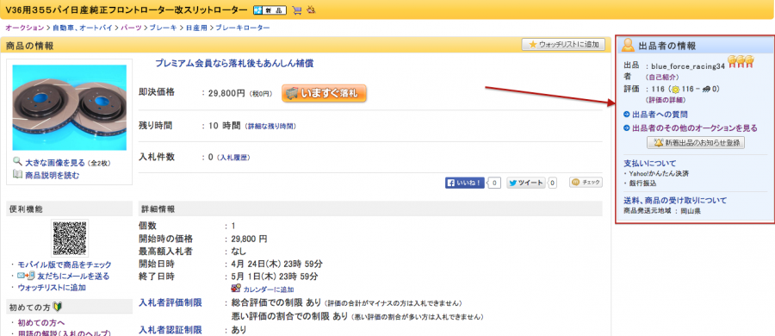
Task: Open 評価の詳細 link
Action: click(x=666, y=100)
